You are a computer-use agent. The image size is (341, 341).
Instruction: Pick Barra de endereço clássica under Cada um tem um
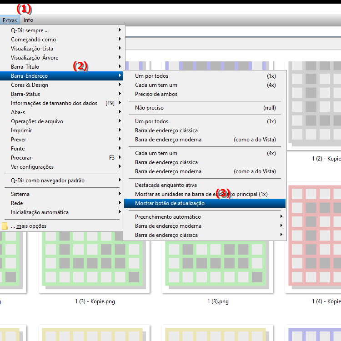tap(205, 162)
